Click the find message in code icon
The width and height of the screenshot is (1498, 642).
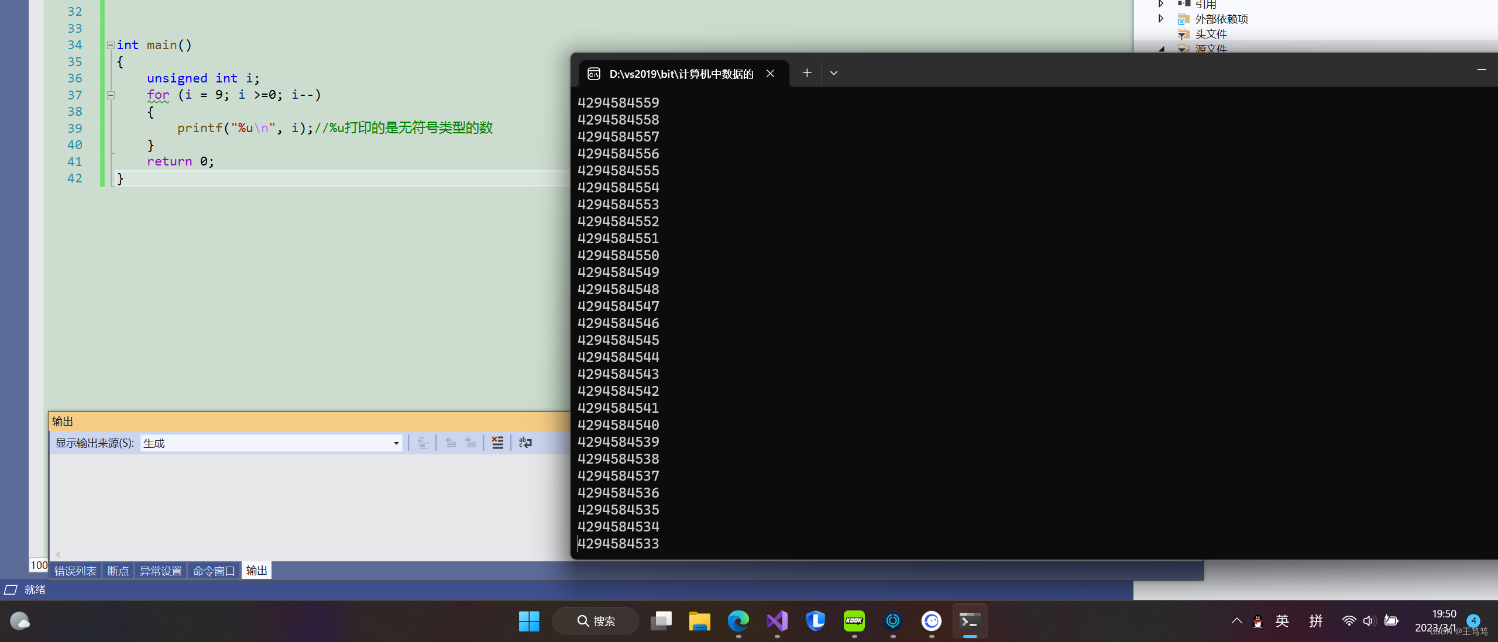click(423, 443)
